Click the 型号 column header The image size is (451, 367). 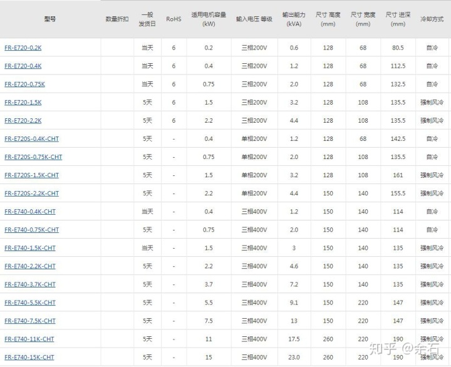[50, 19]
